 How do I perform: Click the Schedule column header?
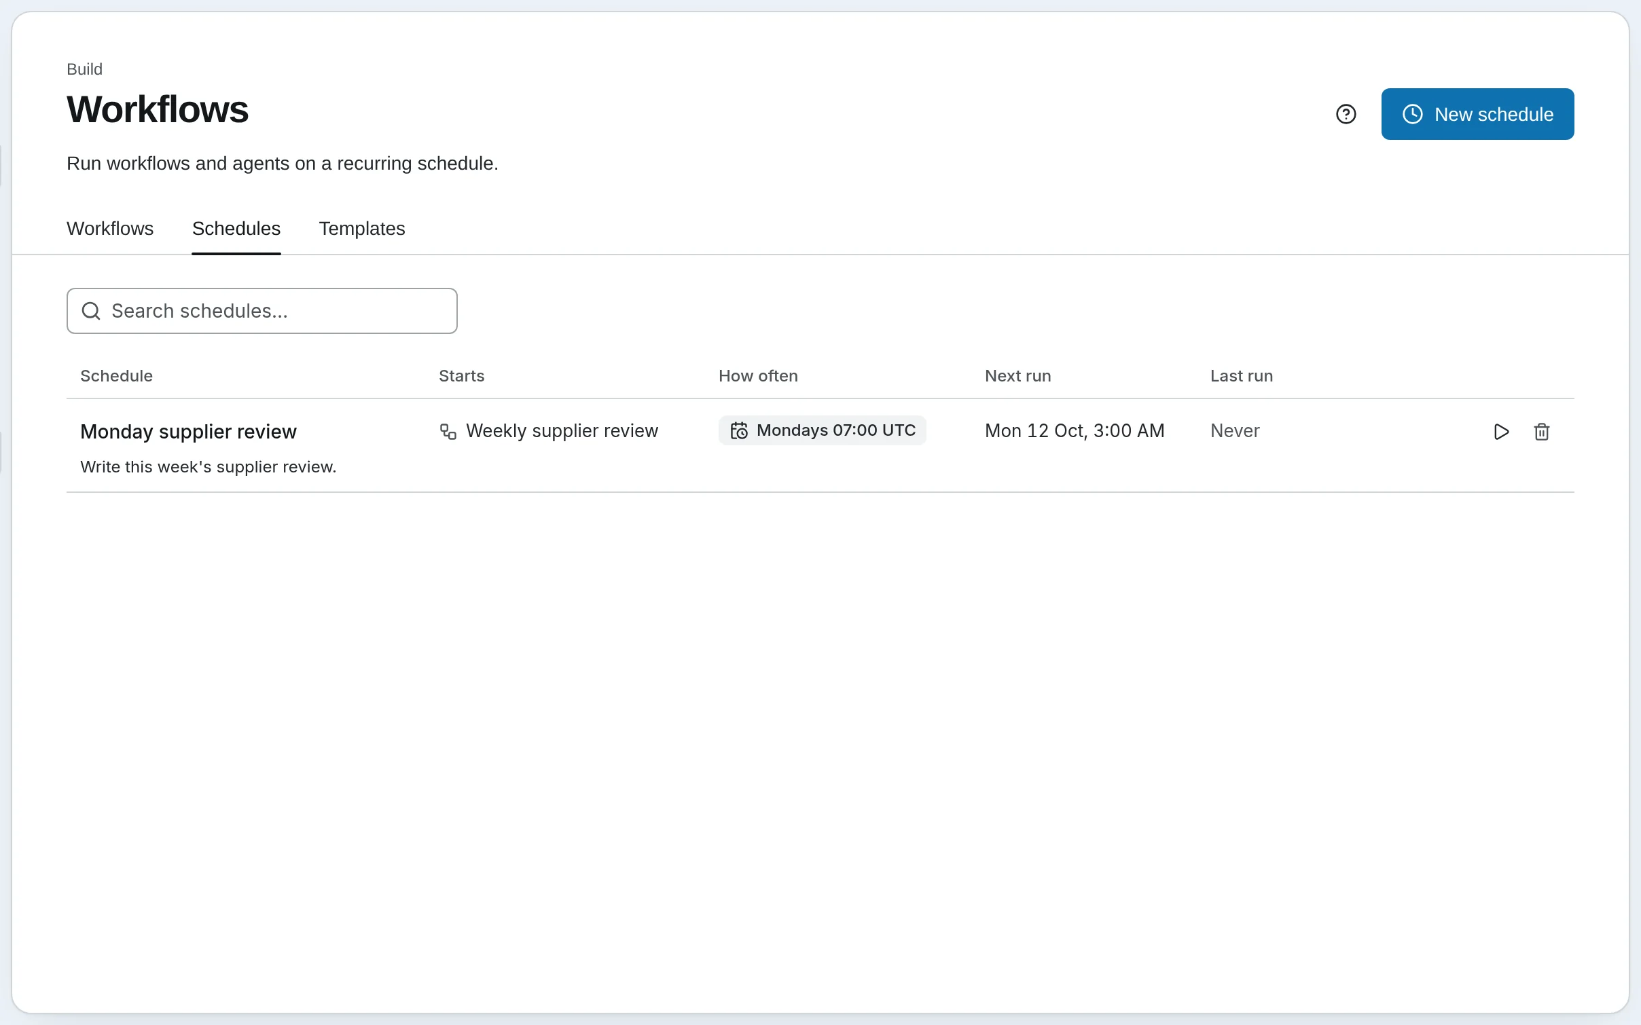[x=116, y=376]
